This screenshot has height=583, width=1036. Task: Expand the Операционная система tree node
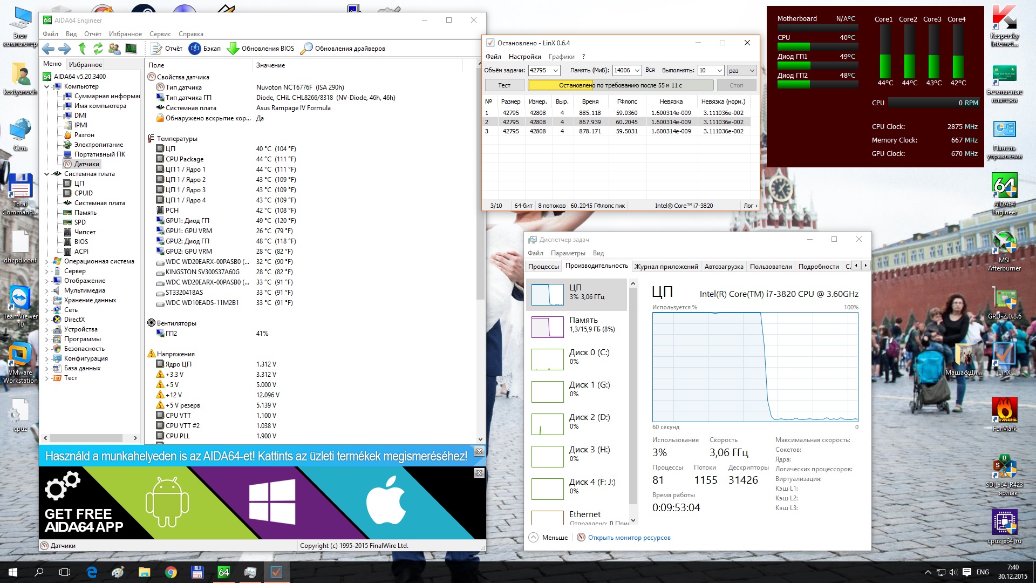[47, 261]
